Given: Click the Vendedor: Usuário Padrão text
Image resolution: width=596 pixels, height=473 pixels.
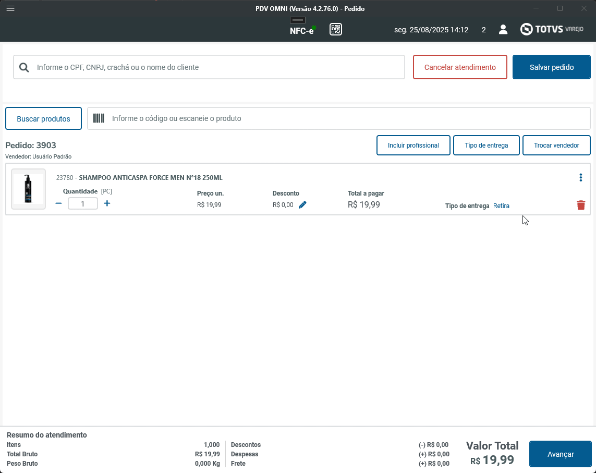Looking at the screenshot, I should [x=39, y=156].
